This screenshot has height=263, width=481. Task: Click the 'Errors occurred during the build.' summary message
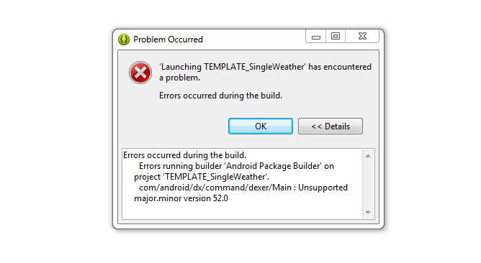(x=220, y=96)
